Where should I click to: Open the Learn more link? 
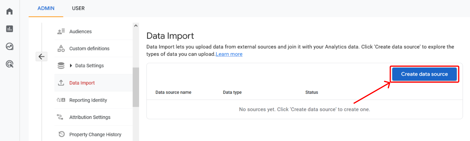tap(229, 54)
